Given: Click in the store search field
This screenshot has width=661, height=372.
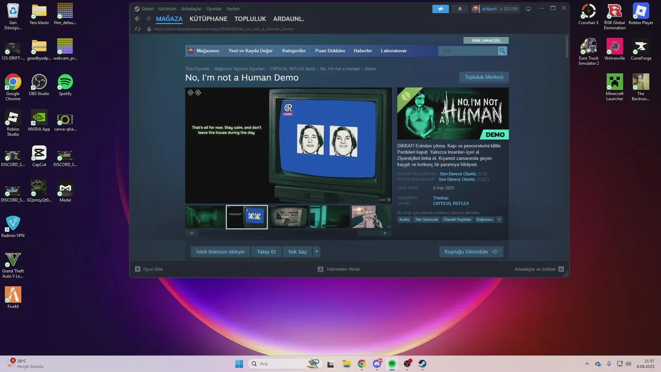Looking at the screenshot, I should (468, 51).
